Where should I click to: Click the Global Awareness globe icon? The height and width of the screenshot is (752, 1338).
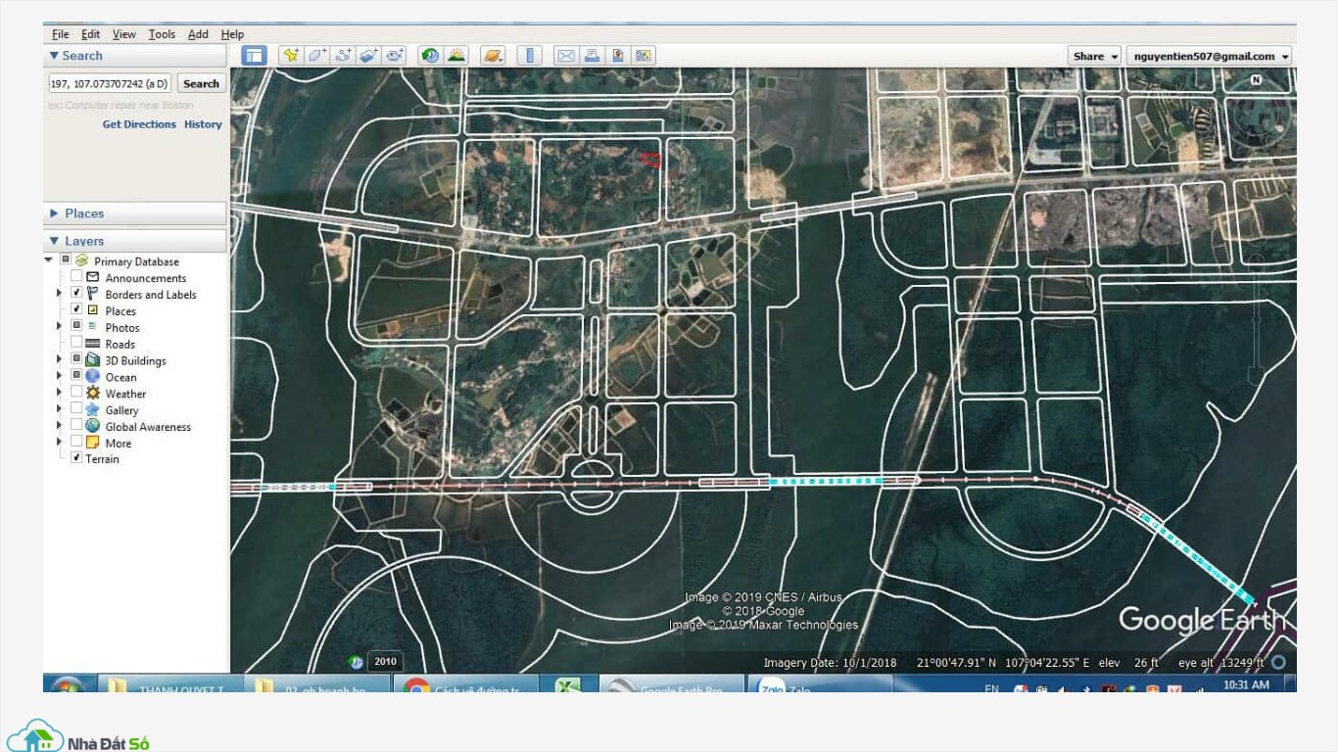[x=93, y=426]
